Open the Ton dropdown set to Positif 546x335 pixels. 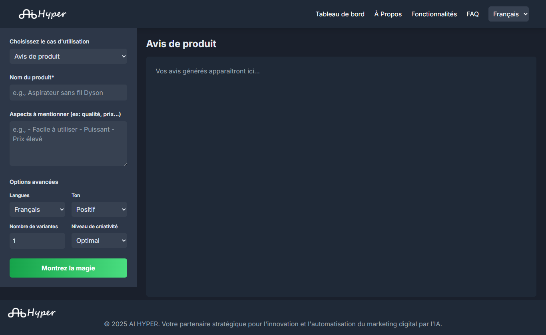pyautogui.click(x=99, y=209)
